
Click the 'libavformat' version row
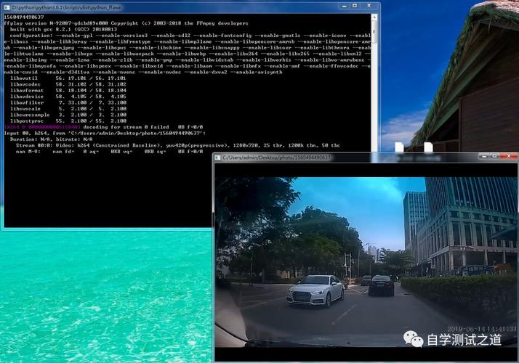pyautogui.click(x=68, y=90)
